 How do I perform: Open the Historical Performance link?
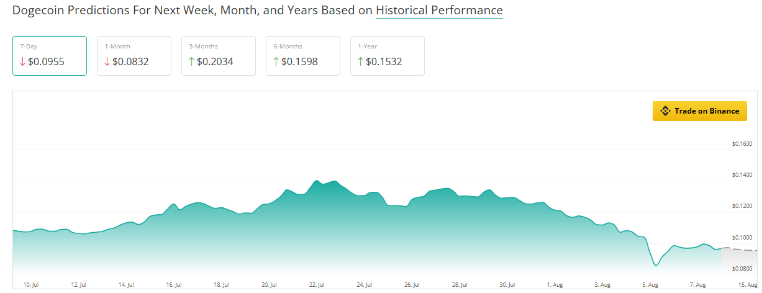pyautogui.click(x=439, y=11)
